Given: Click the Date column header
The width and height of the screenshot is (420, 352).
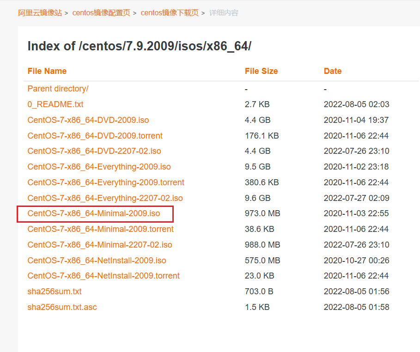Looking at the screenshot, I should tap(333, 71).
